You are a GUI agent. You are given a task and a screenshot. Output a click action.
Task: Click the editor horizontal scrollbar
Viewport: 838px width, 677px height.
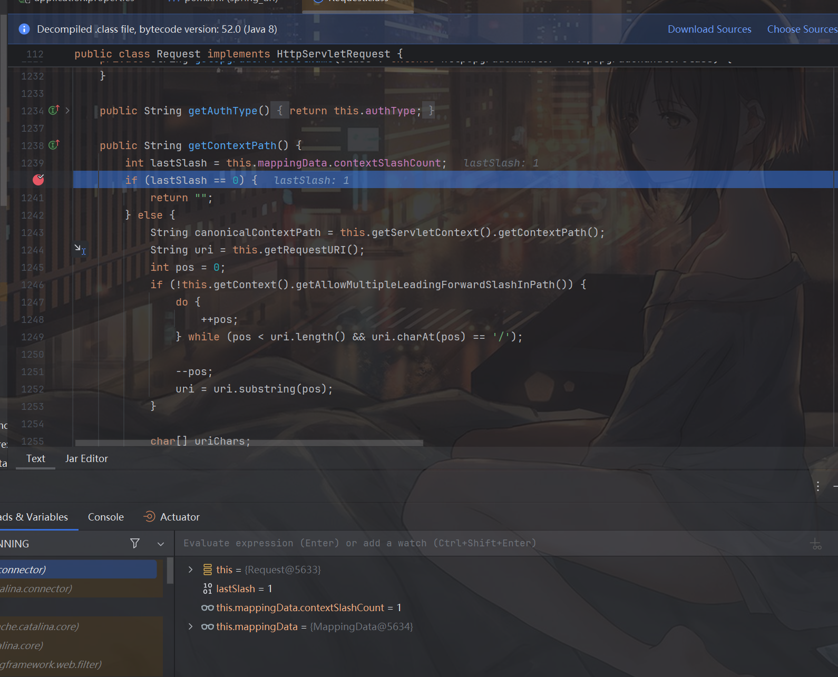(249, 443)
